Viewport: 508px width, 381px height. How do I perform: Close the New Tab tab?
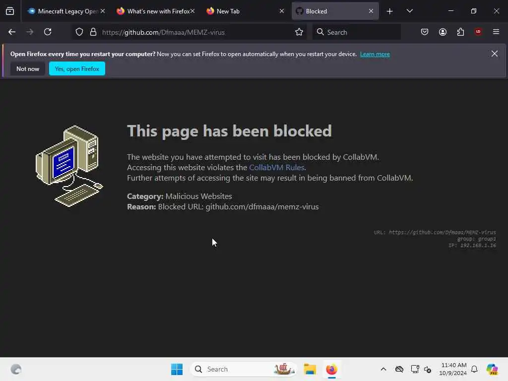(282, 11)
